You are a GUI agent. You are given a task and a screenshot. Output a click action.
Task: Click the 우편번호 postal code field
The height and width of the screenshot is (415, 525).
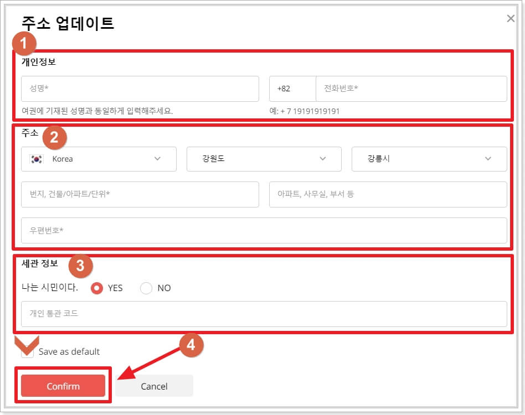(x=264, y=230)
